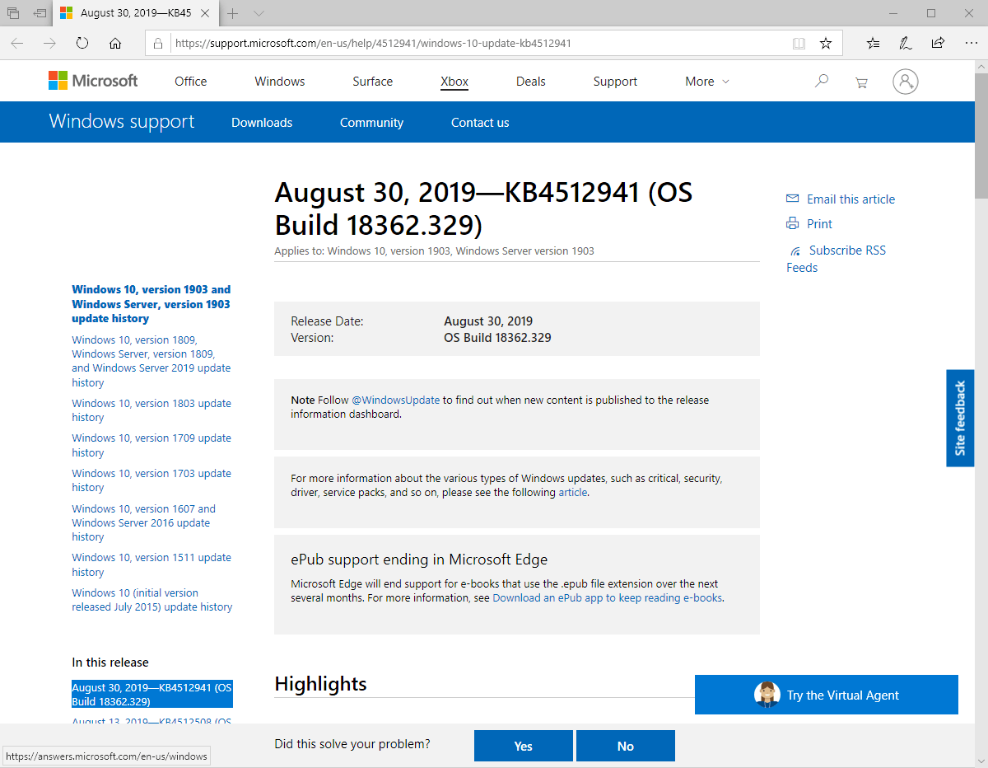988x768 pixels.
Task: Open Office in site navigation
Action: 191,82
